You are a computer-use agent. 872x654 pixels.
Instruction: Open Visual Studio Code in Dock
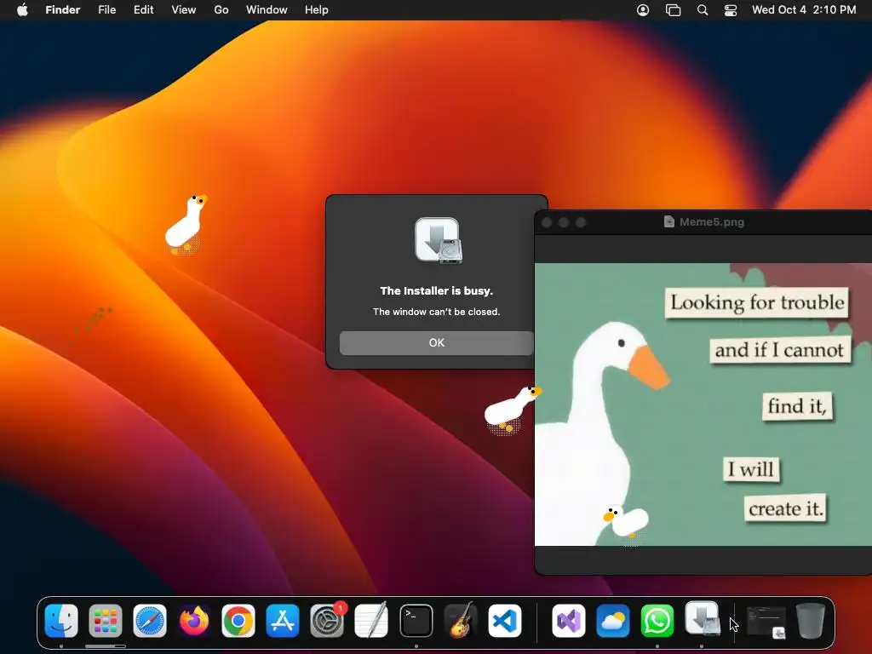tap(505, 621)
